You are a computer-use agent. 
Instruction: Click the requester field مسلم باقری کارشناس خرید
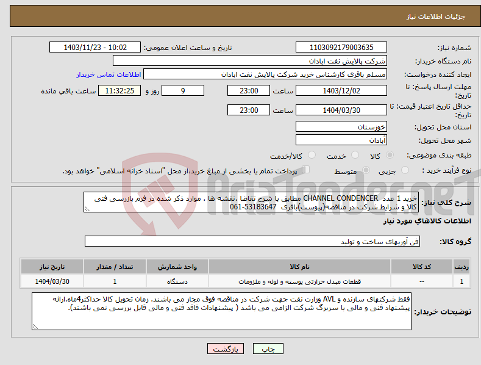click(265, 74)
